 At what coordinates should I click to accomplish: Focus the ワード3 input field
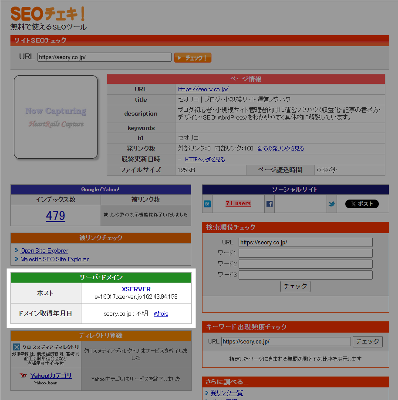(306, 275)
